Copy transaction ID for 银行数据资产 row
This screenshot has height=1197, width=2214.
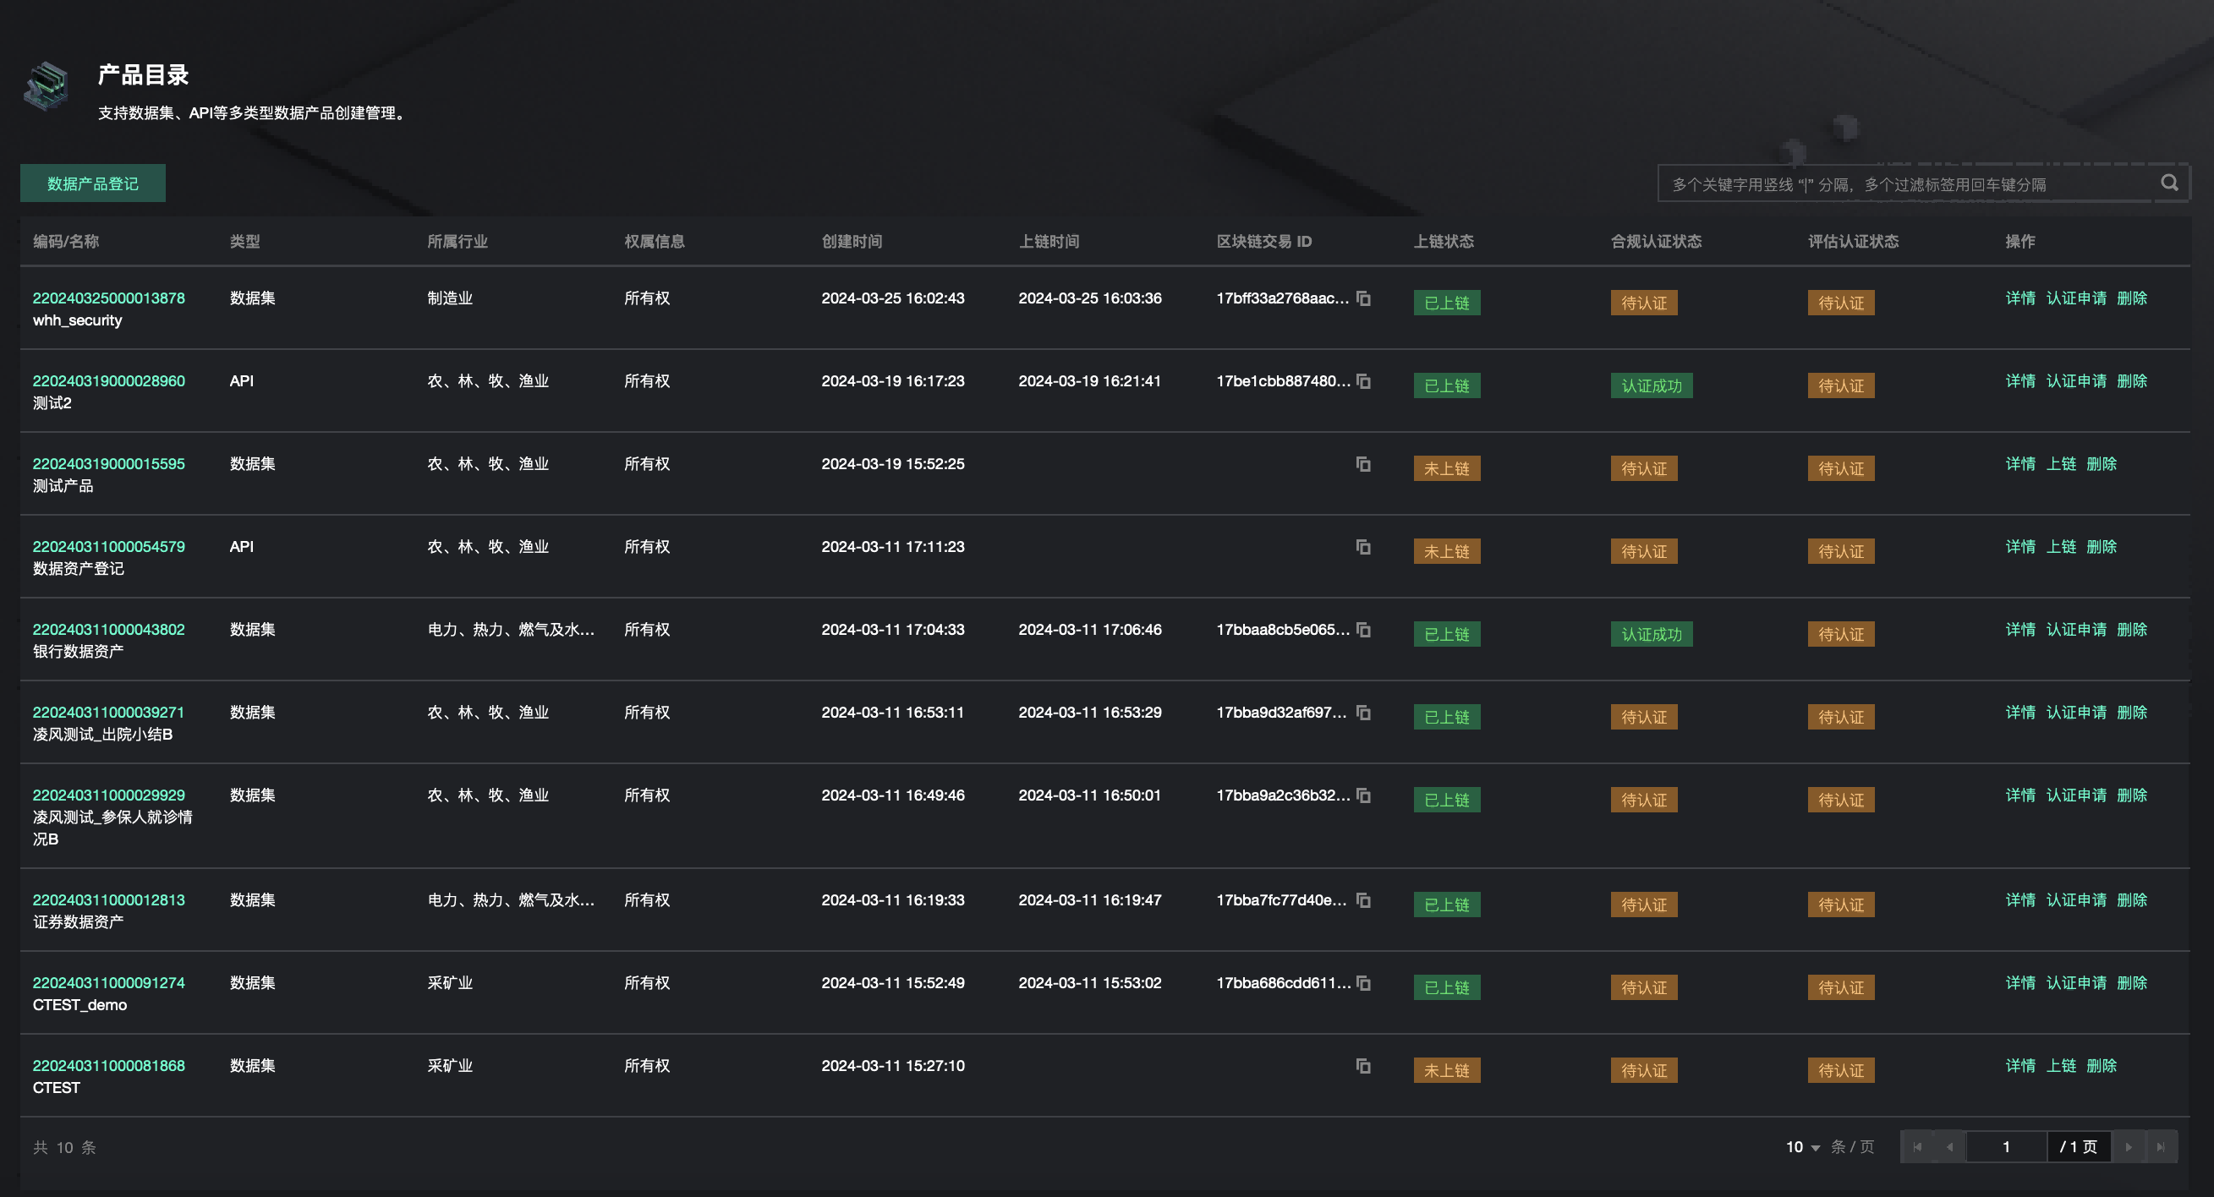[x=1363, y=630]
